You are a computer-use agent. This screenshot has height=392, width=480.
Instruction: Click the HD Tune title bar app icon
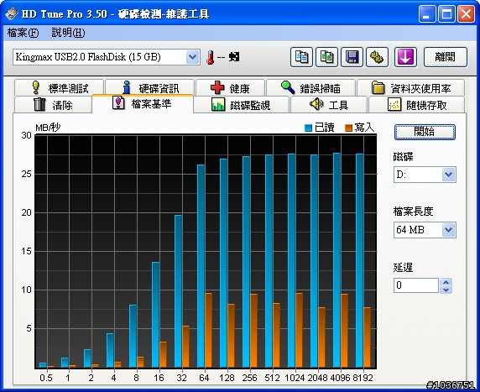click(12, 13)
